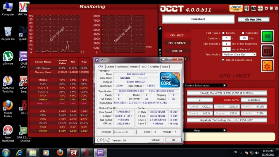Click the OCCT screenshot camera icon
Viewport: 279px width, 157px height.
(x=253, y=8)
